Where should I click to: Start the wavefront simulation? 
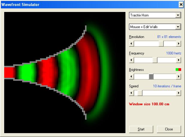pyautogui.click(x=141, y=129)
